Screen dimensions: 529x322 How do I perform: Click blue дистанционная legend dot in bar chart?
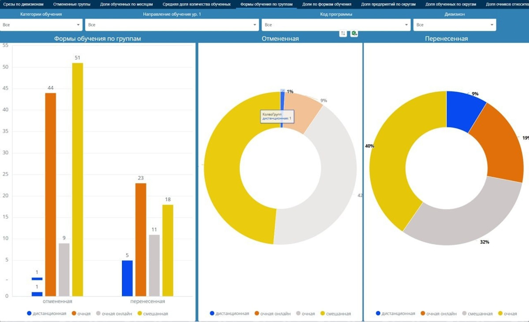click(x=29, y=313)
